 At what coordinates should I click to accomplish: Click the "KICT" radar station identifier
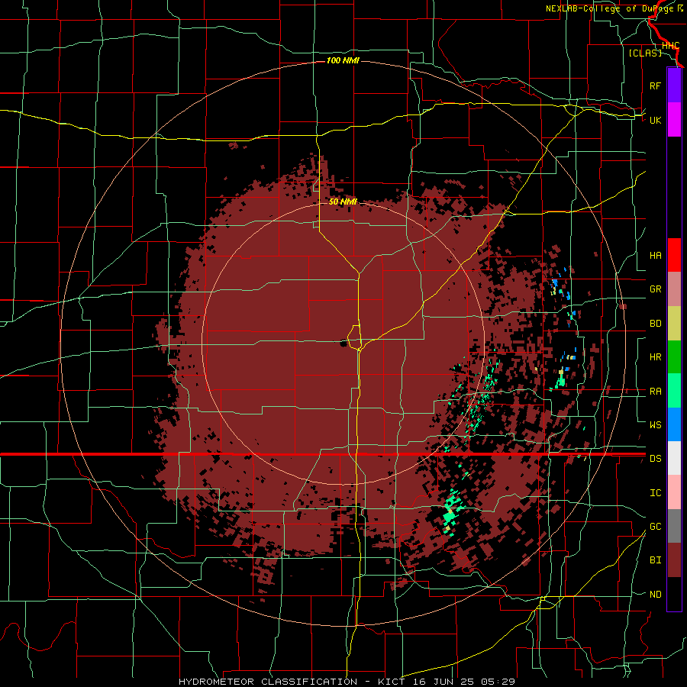(x=390, y=682)
